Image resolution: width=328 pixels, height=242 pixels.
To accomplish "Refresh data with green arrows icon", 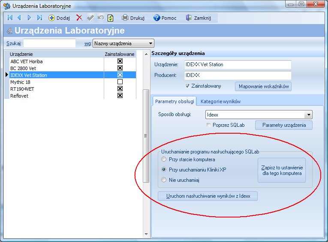I will 111,18.
